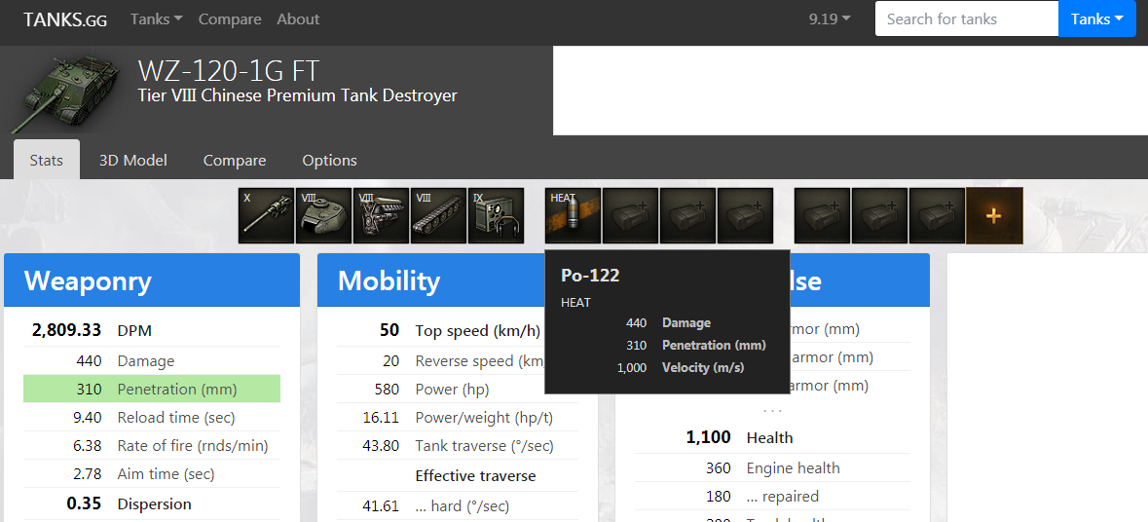Select the 0.35 Dispersion row
The width and height of the screenshot is (1148, 522).
click(152, 503)
